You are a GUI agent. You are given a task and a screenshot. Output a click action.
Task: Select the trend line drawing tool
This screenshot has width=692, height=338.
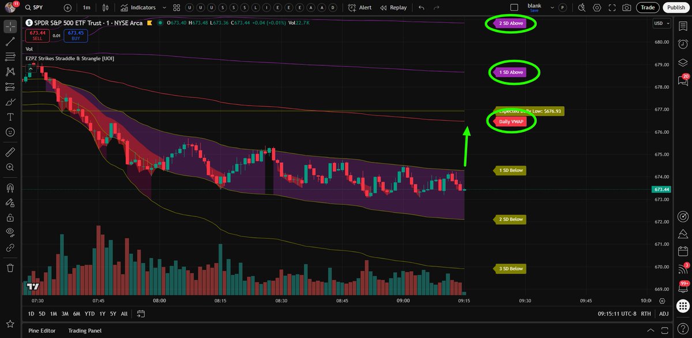pyautogui.click(x=10, y=42)
